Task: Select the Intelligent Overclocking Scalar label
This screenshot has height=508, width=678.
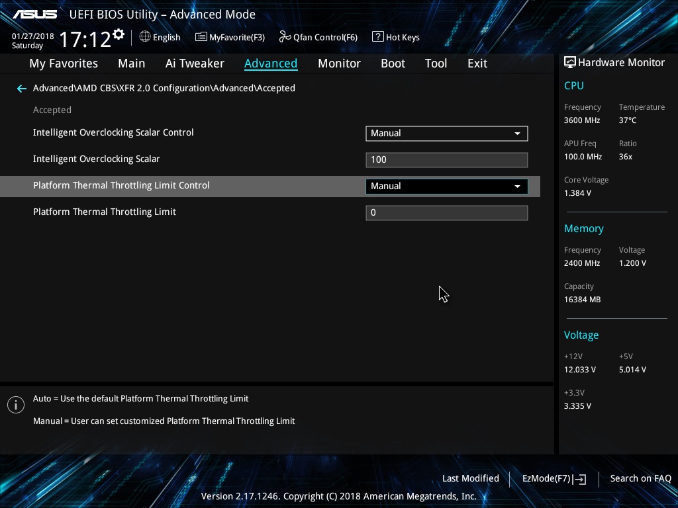Action: (97, 159)
